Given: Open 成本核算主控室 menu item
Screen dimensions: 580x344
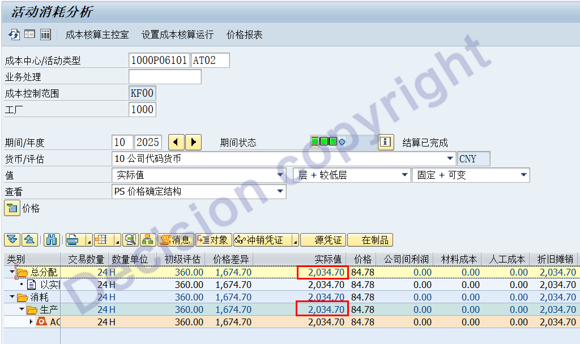Looking at the screenshot, I should pos(97,35).
